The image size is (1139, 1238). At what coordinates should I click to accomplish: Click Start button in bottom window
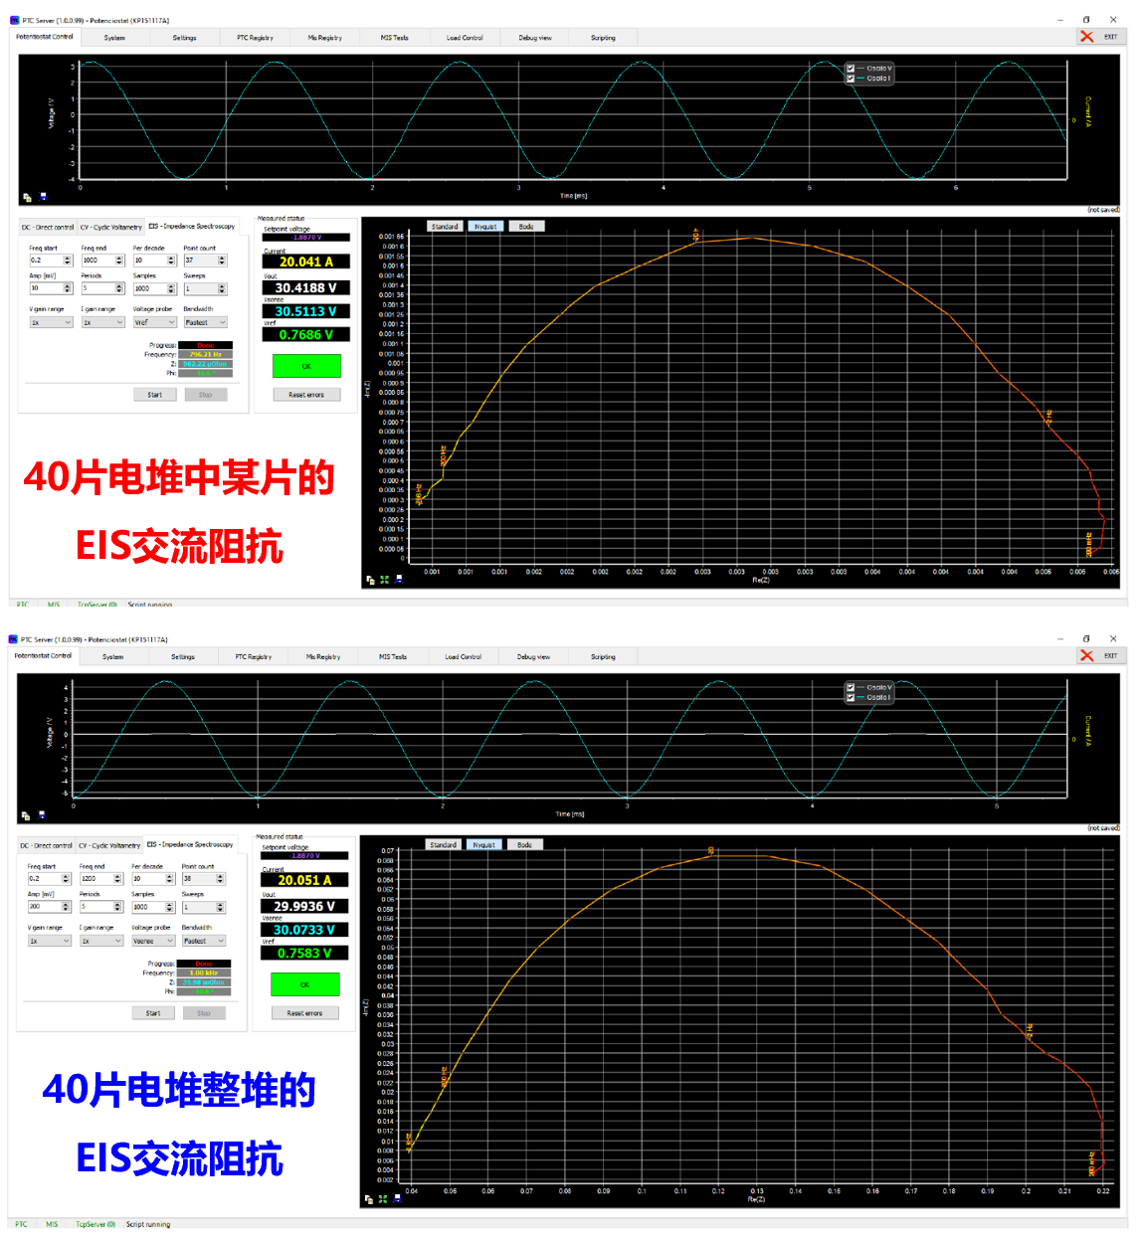click(153, 1013)
